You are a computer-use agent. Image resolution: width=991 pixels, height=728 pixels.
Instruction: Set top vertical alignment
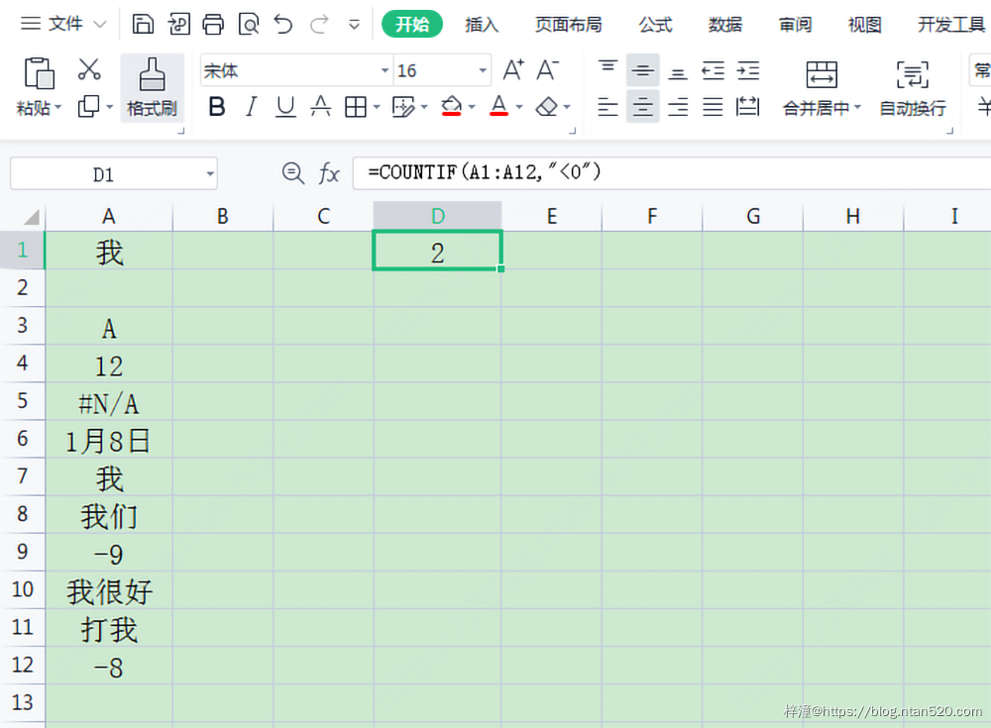[x=608, y=69]
